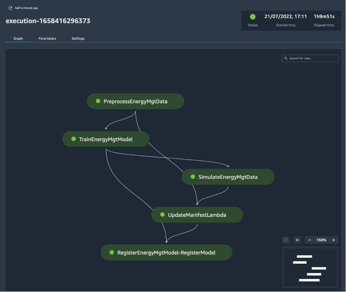Zoom in with the plus icon
Screen dimensions: 346x292
point(333,240)
